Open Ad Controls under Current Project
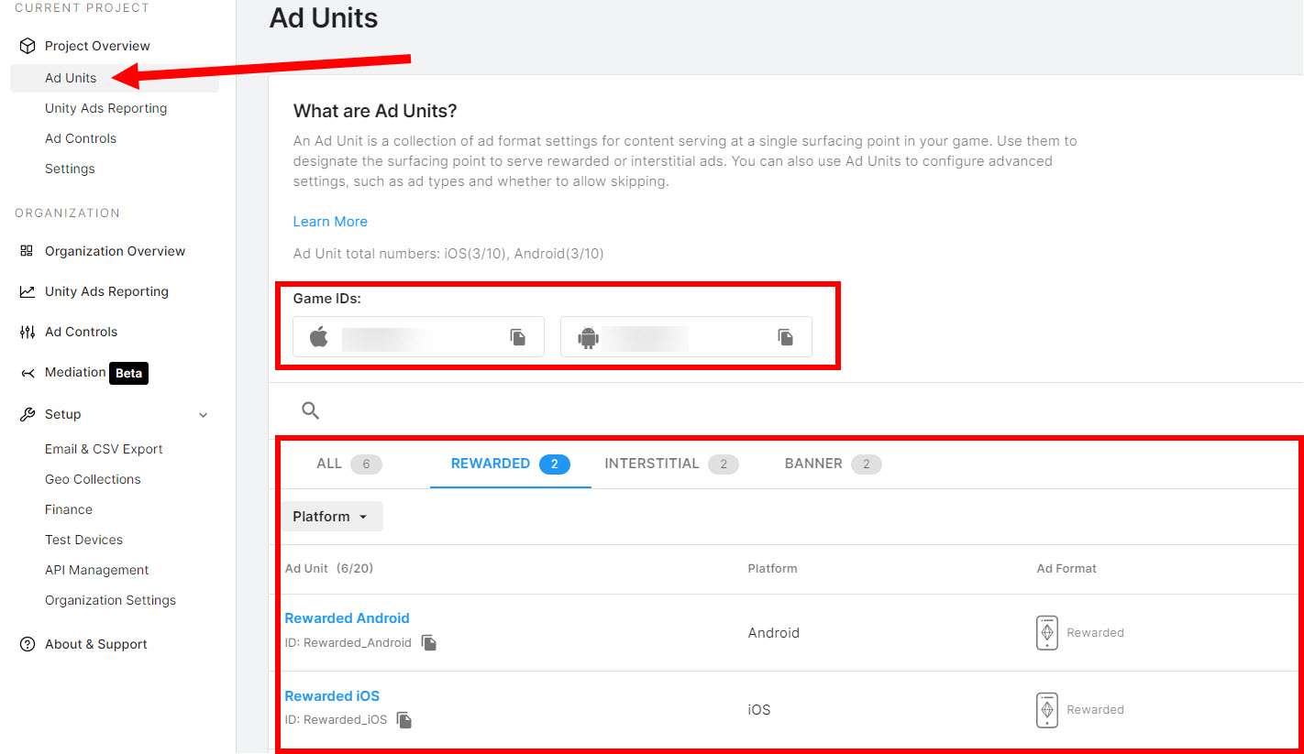Screen dimensions: 1304x754 [81, 138]
